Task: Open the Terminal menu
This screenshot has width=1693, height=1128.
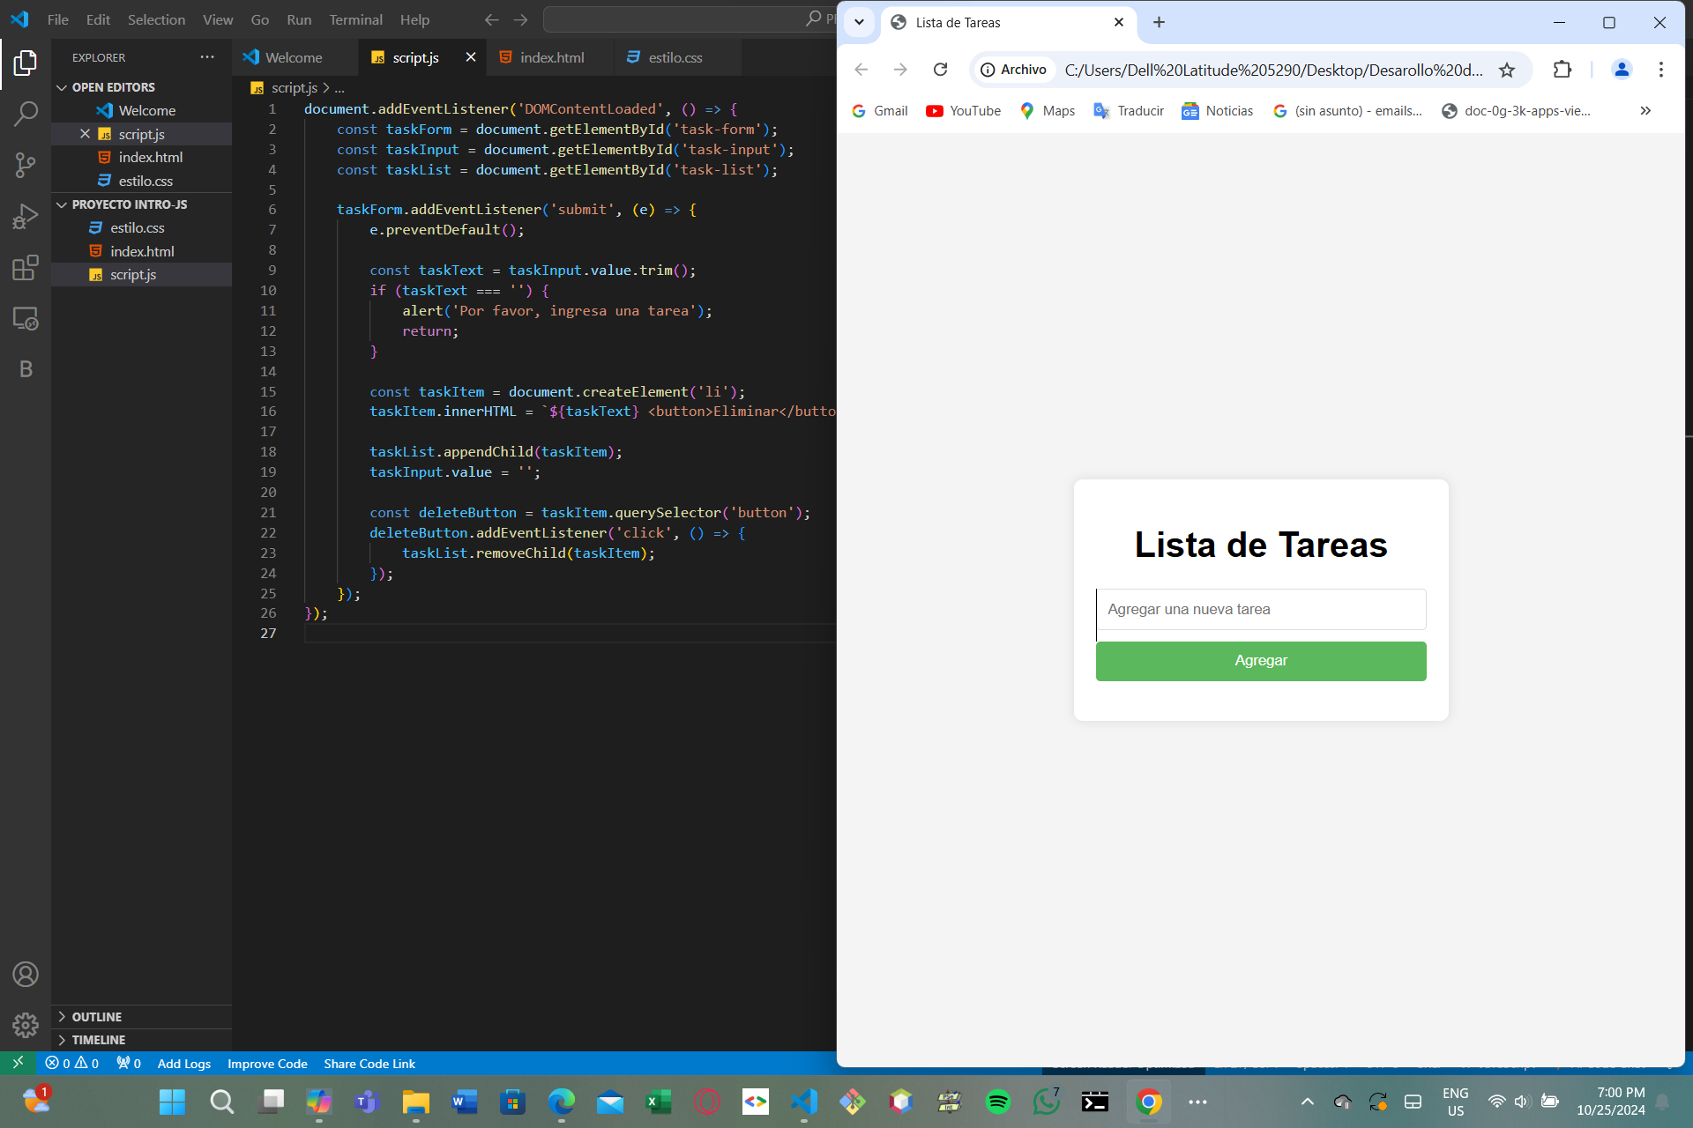Action: point(355,19)
